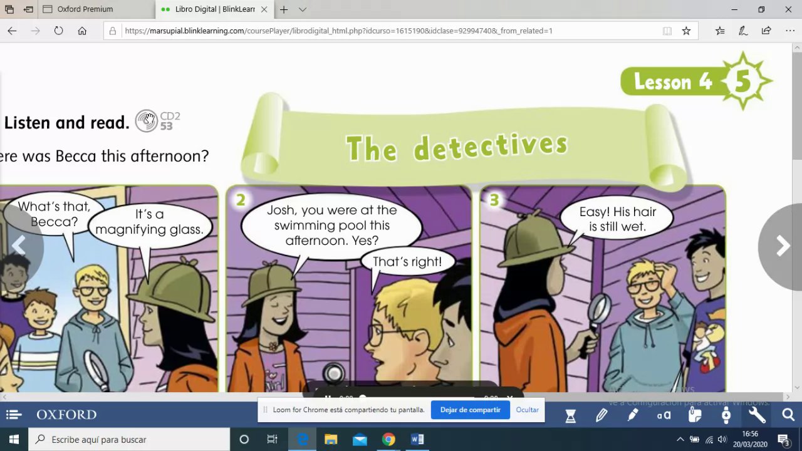Open the favorites hub icon

pyautogui.click(x=720, y=31)
